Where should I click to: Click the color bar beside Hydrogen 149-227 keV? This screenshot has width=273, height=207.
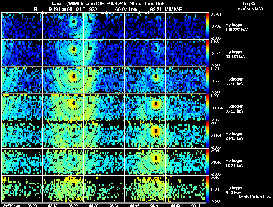click(x=207, y=26)
